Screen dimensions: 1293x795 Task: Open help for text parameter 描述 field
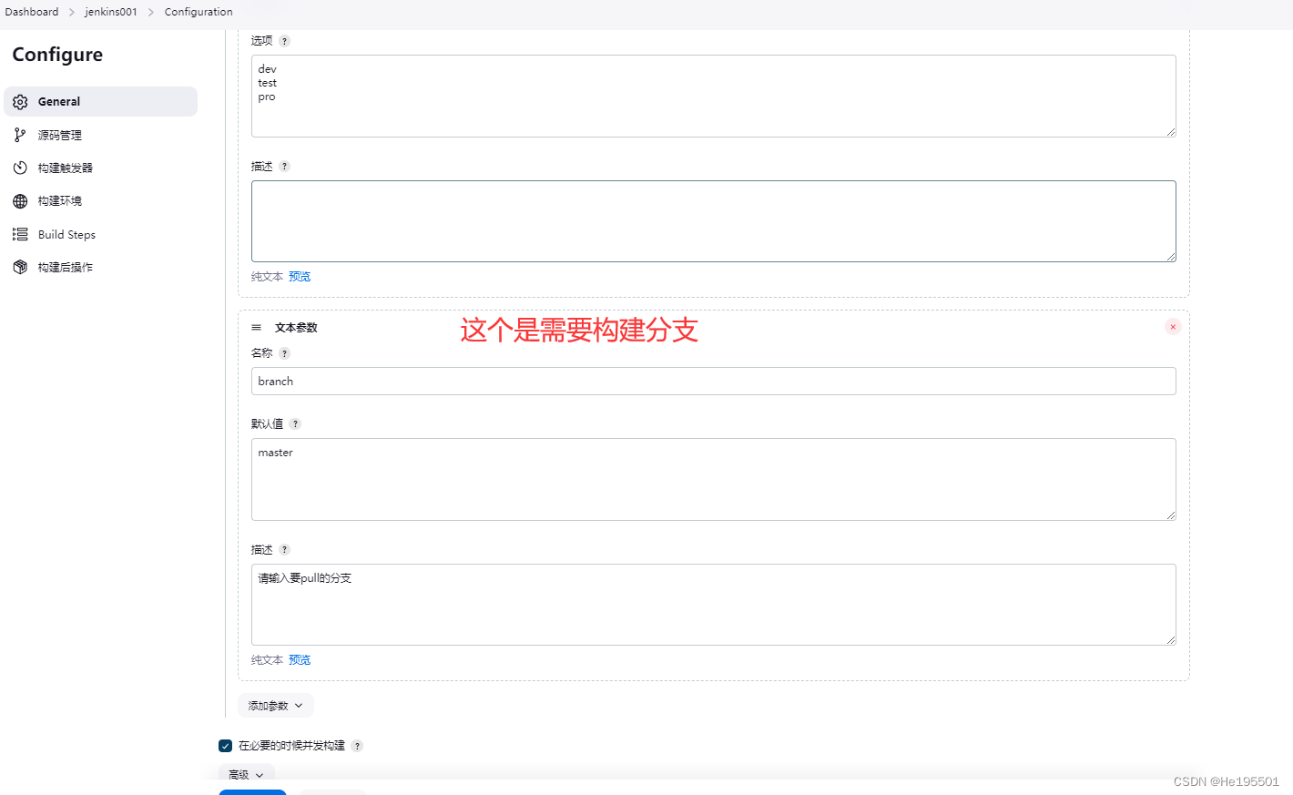tap(284, 550)
